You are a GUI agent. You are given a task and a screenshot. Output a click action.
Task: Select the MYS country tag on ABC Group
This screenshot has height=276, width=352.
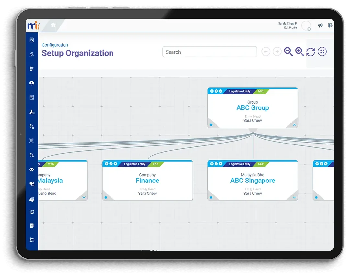[261, 91]
